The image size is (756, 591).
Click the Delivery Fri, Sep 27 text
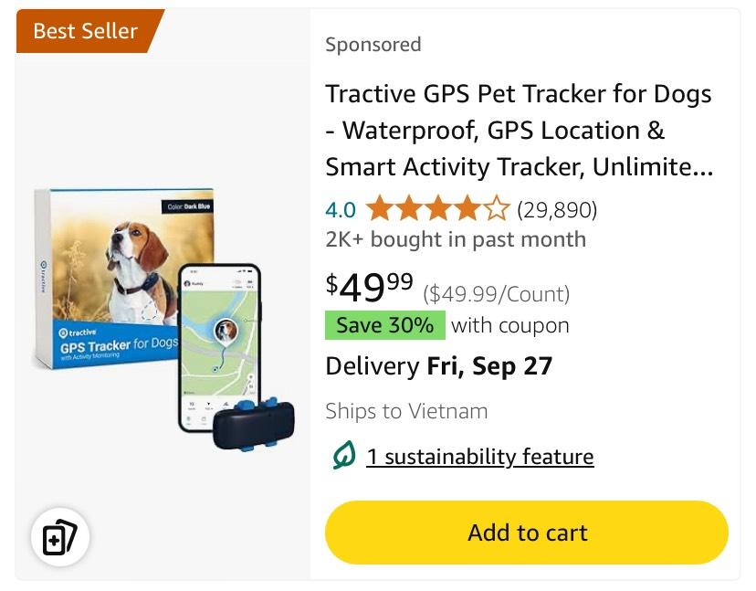[x=439, y=366]
